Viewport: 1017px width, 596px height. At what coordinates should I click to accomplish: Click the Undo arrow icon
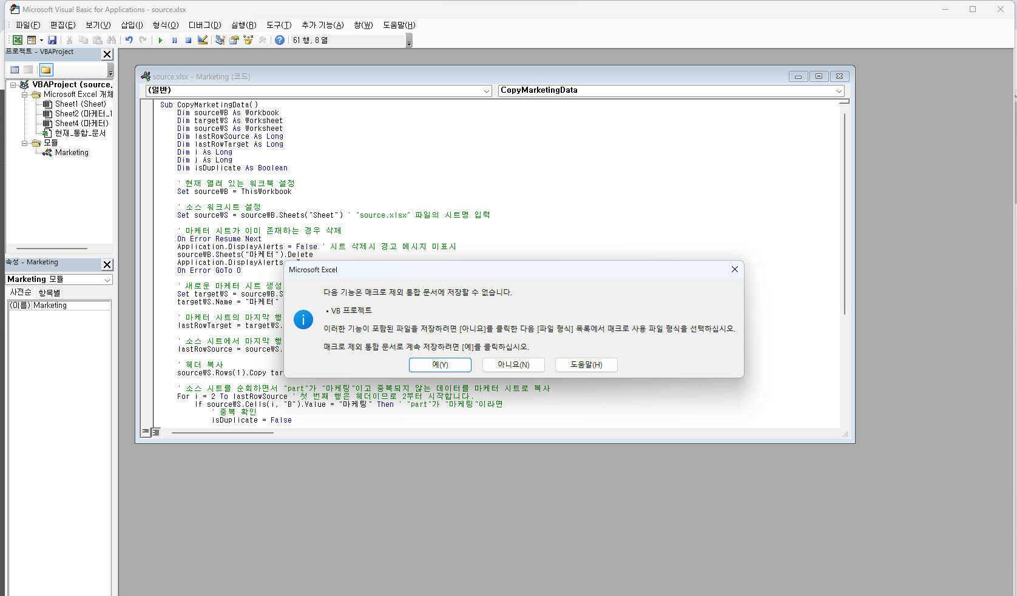pos(129,40)
